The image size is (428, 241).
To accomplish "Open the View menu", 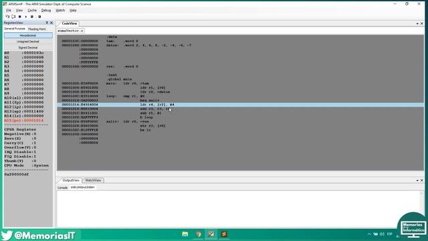I will [19, 11].
